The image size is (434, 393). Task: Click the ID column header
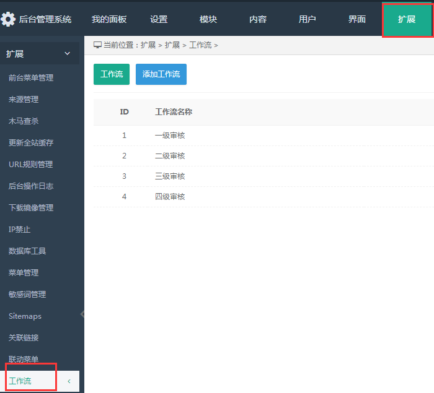click(124, 112)
